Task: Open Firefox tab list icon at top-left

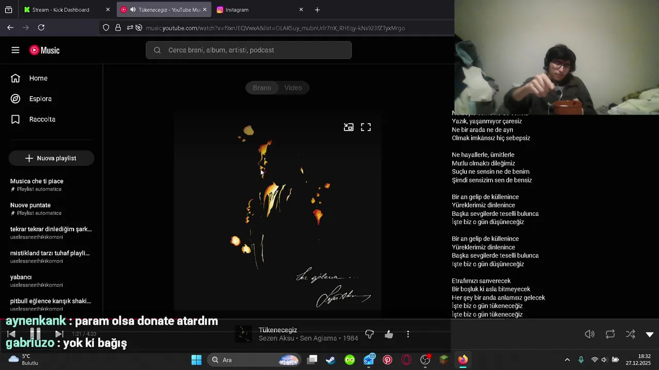Action: click(x=9, y=10)
